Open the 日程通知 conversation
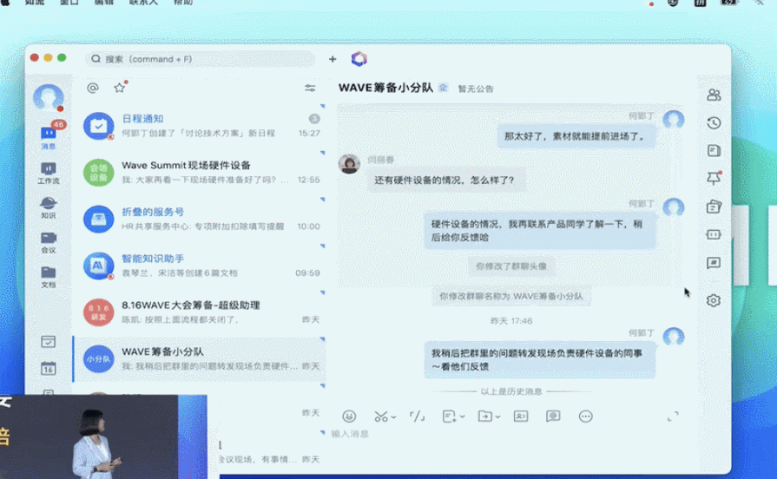The width and height of the screenshot is (777, 479). 200,126
